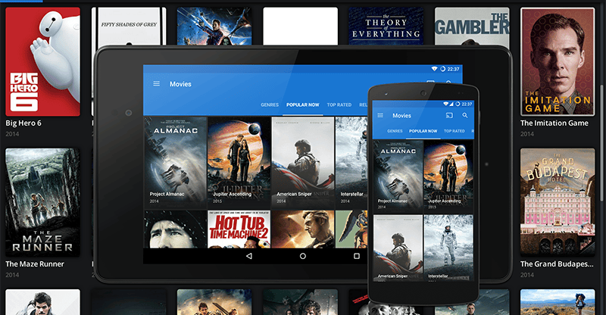Open The Grand Budapest Hotel poster
The width and height of the screenshot is (606, 315).
(558, 202)
